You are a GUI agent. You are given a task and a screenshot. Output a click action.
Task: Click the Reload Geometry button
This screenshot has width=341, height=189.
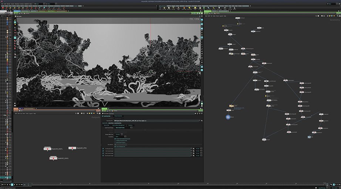(x=118, y=116)
